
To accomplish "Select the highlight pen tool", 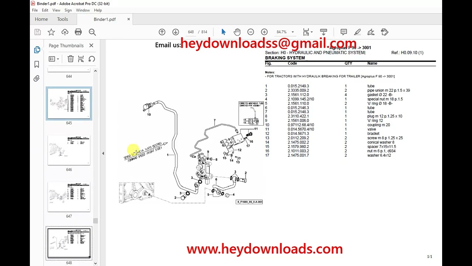I will pos(357,32).
